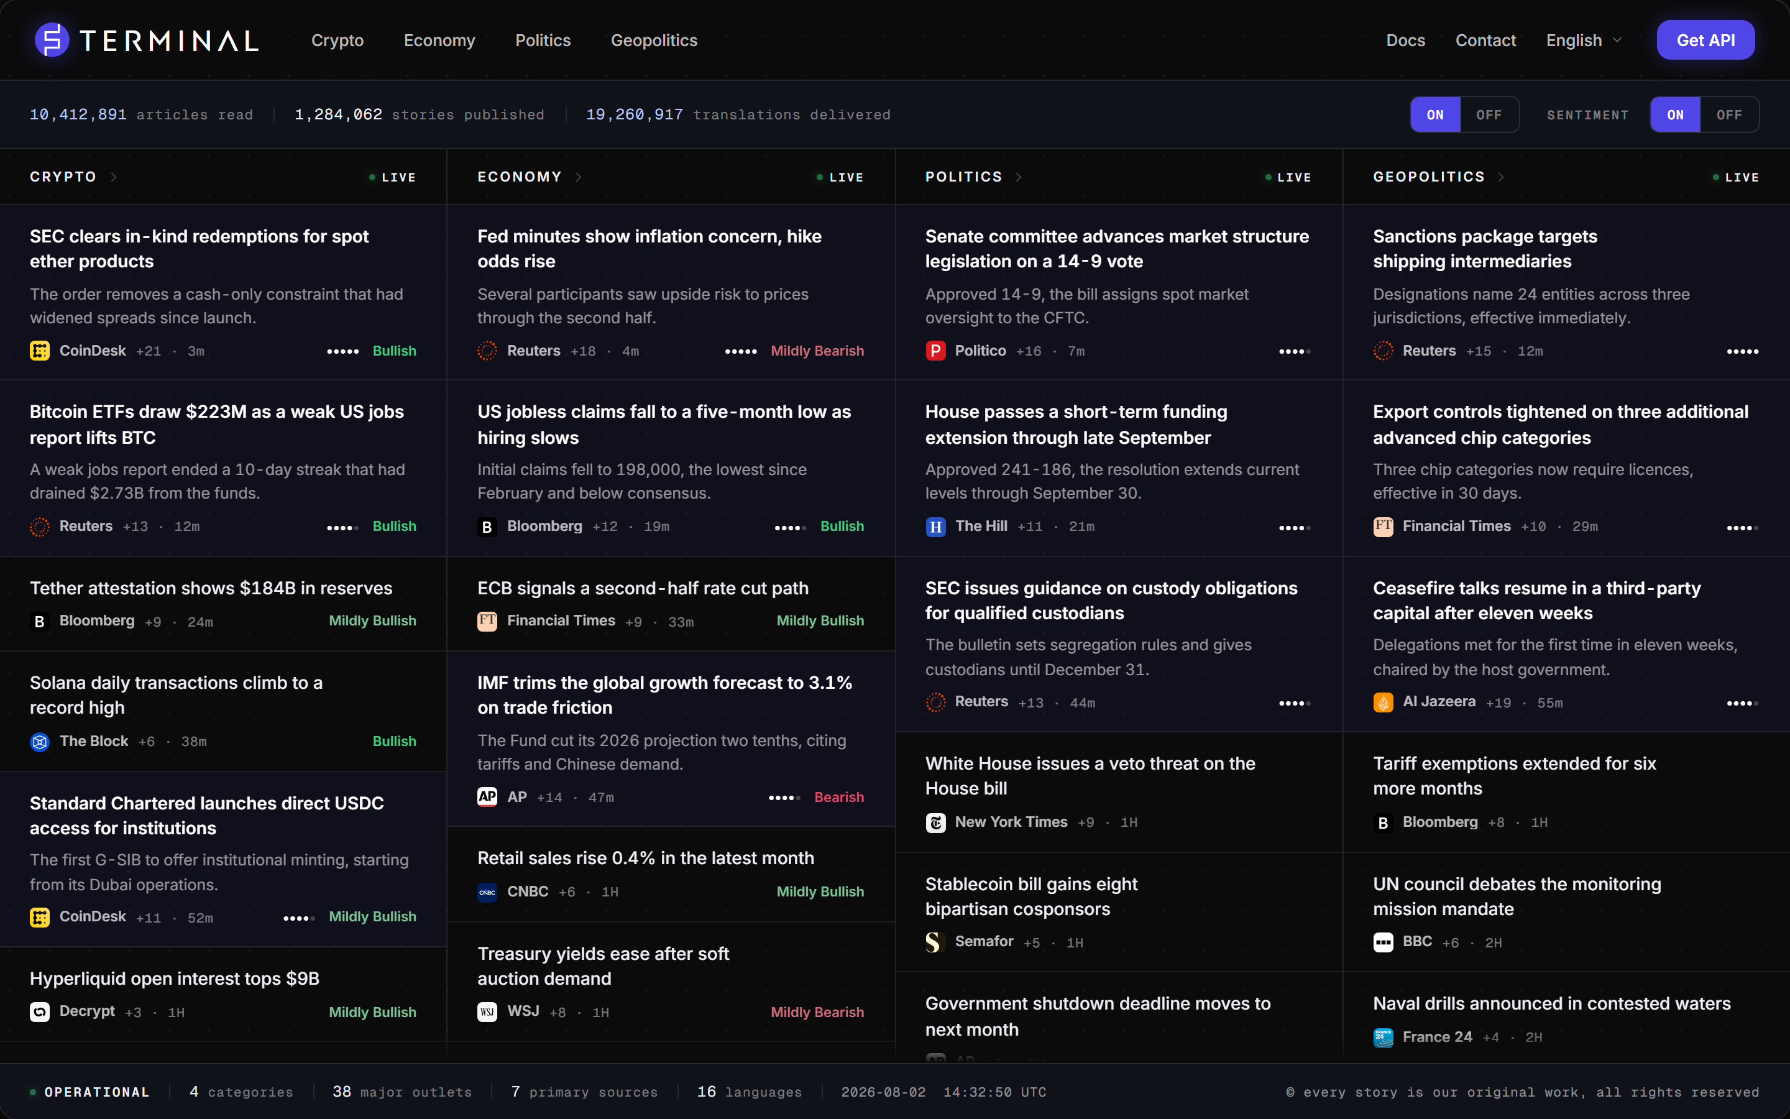Click Reuters icon on Bitcoin ETFs story
This screenshot has height=1119, width=1790.
click(40, 526)
